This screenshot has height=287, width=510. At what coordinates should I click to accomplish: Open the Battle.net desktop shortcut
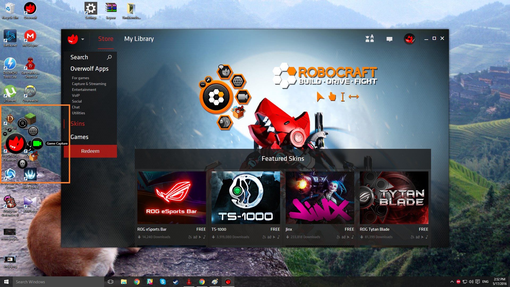10,38
